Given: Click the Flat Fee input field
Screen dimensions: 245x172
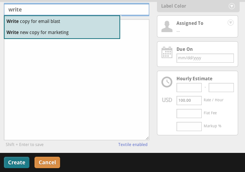Looking at the screenshot, I should (x=189, y=114).
